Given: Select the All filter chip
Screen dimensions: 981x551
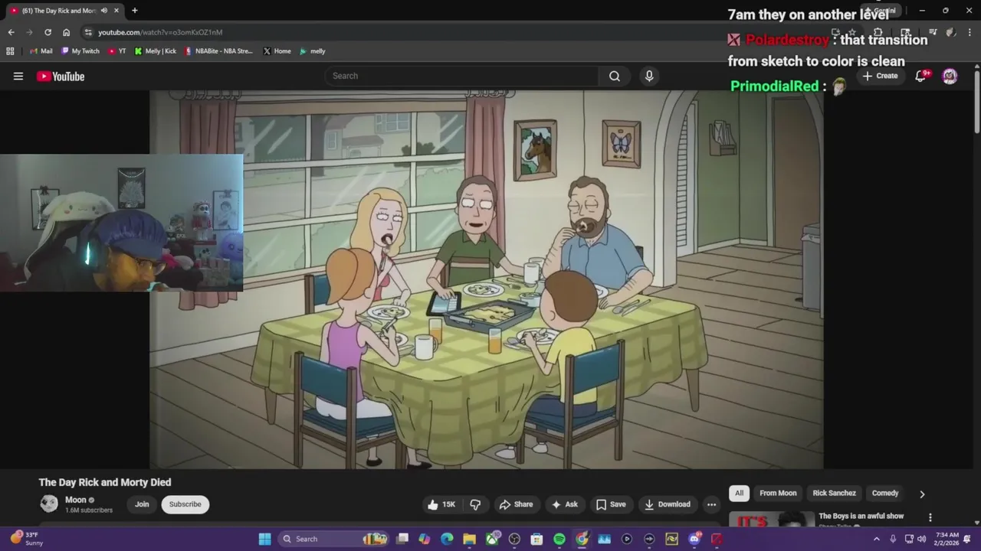Looking at the screenshot, I should [x=739, y=493].
